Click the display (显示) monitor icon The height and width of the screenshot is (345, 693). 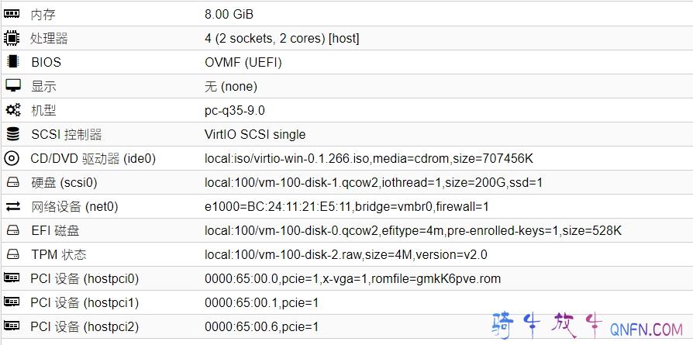(x=12, y=86)
